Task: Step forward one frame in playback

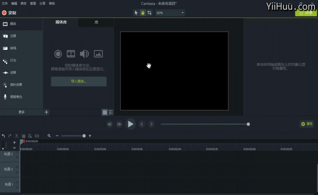Action: (119, 124)
